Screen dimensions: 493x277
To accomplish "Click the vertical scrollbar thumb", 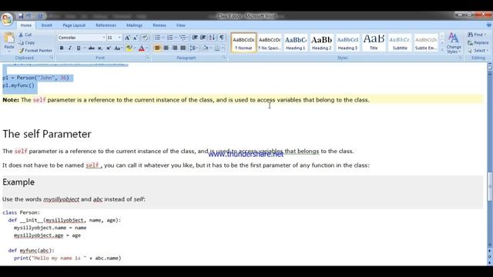I will tap(490, 186).
